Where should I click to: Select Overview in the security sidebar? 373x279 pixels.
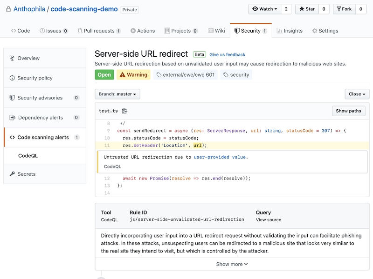[x=45, y=58]
